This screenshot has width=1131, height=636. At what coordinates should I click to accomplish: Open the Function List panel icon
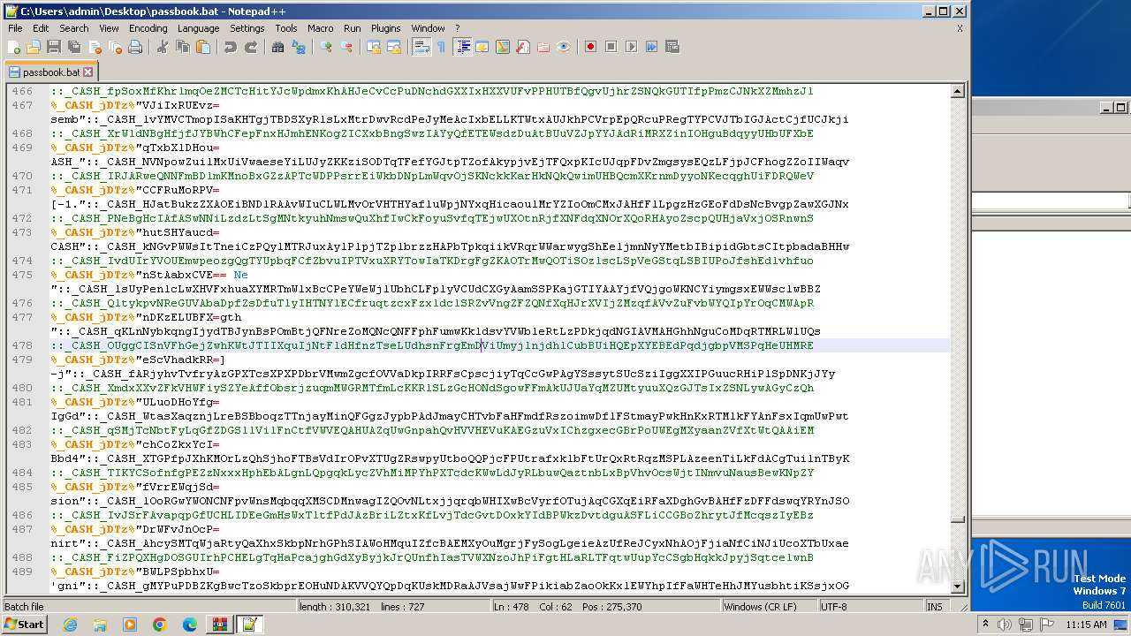pos(523,47)
